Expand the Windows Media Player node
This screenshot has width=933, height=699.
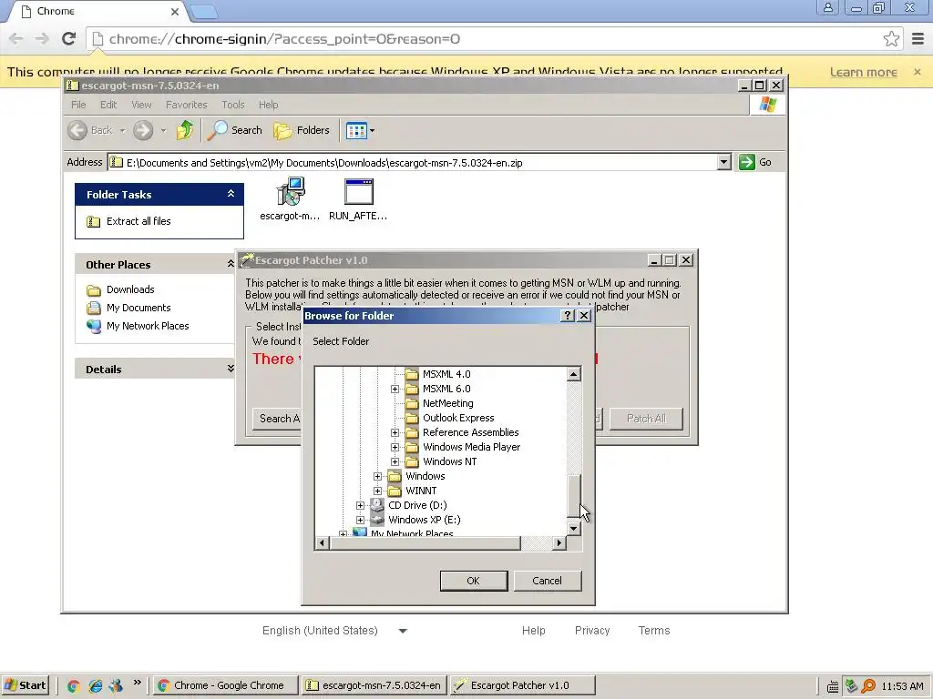(x=395, y=447)
